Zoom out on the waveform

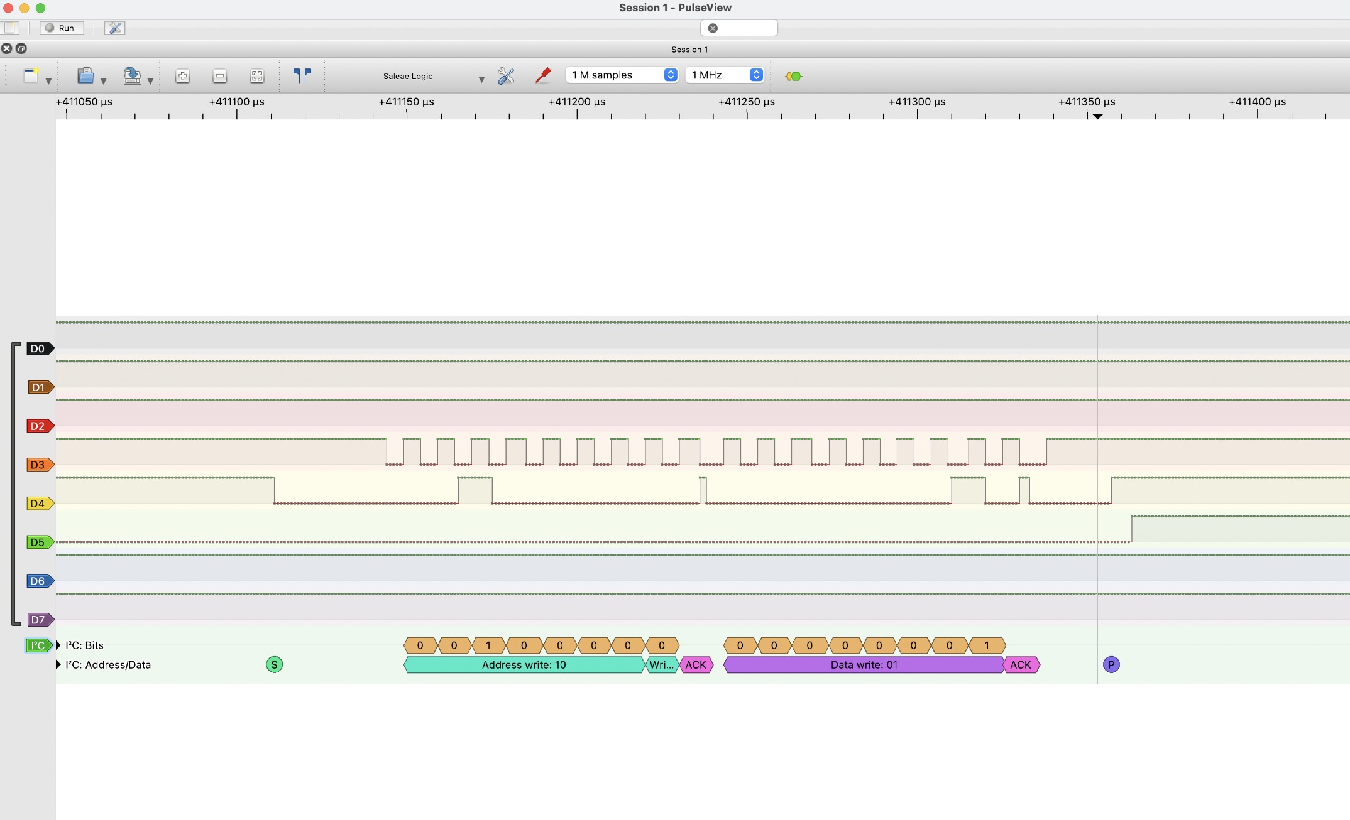tap(220, 76)
